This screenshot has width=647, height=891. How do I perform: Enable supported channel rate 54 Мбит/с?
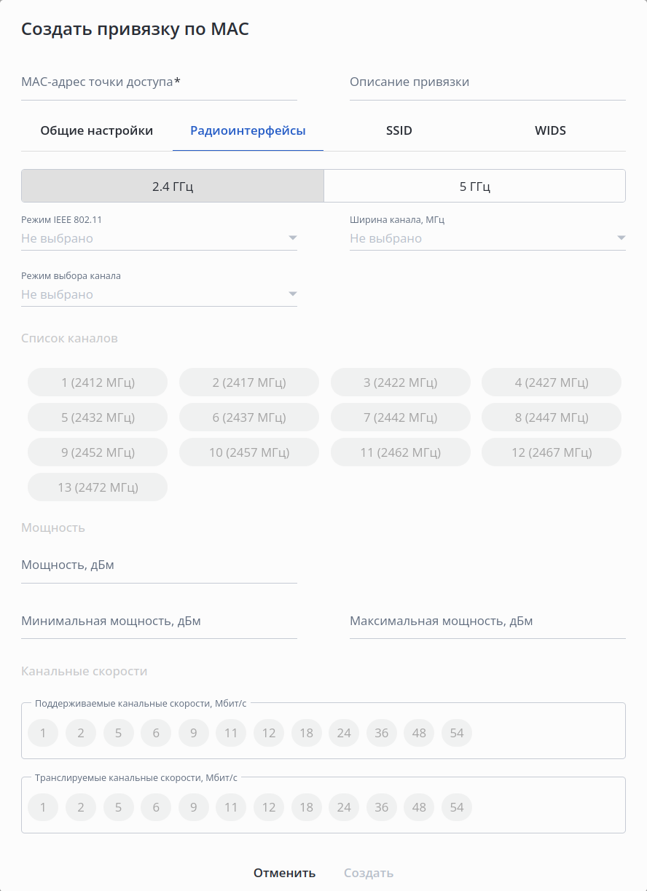457,733
